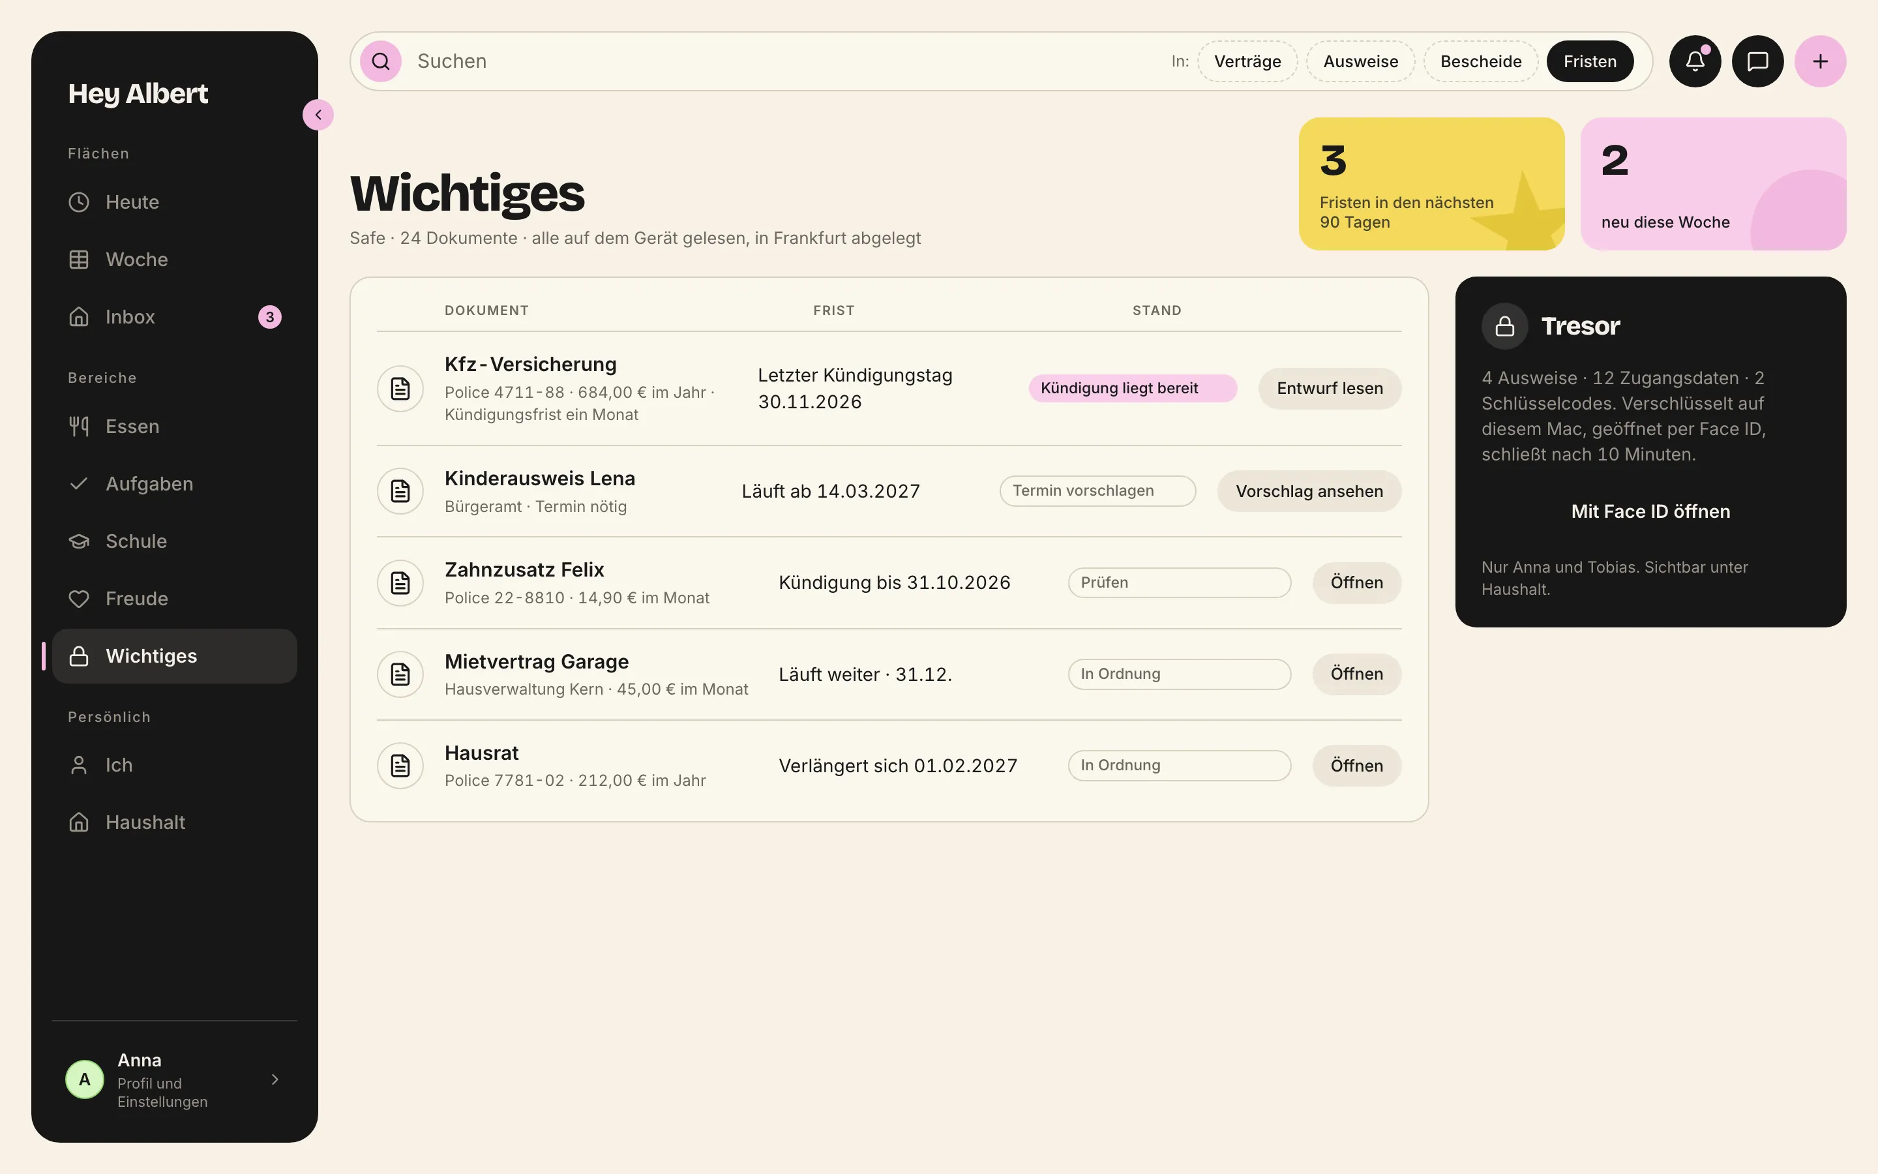This screenshot has height=1174, width=1878.
Task: Click Anna's avatar circle
Action: coord(85,1079)
